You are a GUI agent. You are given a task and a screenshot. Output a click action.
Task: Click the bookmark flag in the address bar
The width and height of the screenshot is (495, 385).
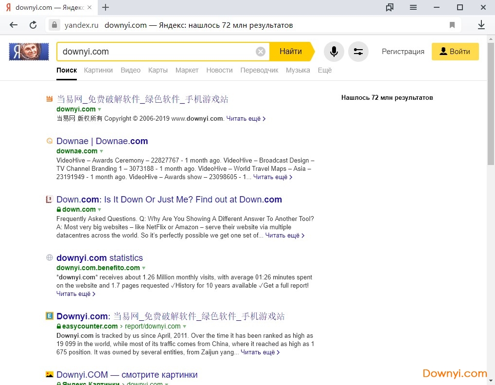[x=452, y=25]
